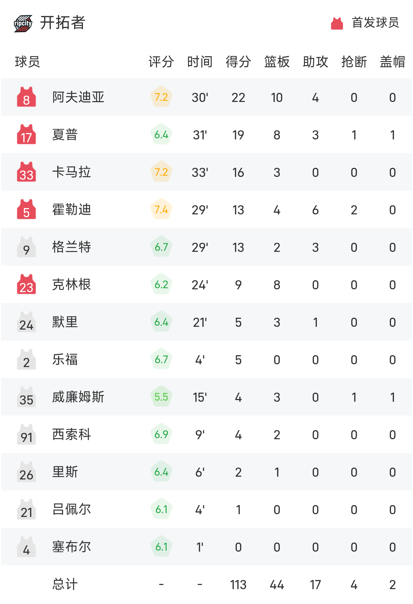Click 西索科's 6.9 rating badge

tap(161, 434)
